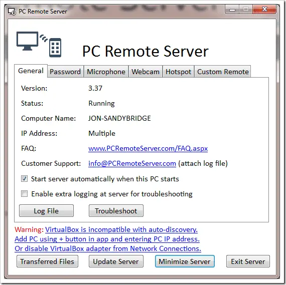Close the window with the red X
Screen dimensions: 286x285
pos(264,10)
